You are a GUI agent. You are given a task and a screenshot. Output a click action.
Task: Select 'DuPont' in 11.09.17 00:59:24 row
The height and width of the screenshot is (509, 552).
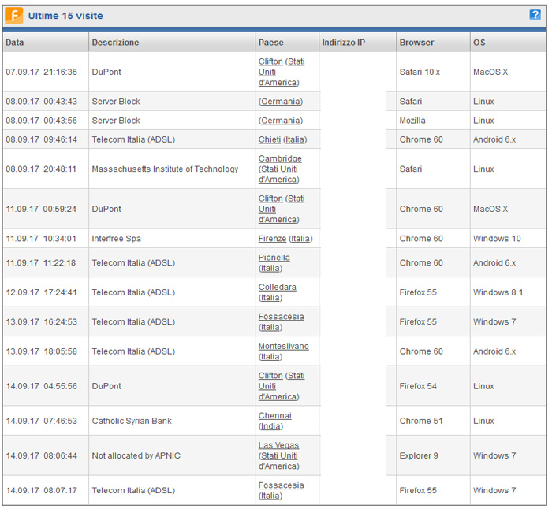point(106,209)
